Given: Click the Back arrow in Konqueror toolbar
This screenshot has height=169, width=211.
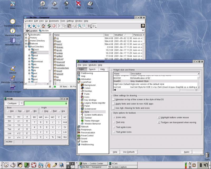Looking at the screenshot, I should click(34, 26).
